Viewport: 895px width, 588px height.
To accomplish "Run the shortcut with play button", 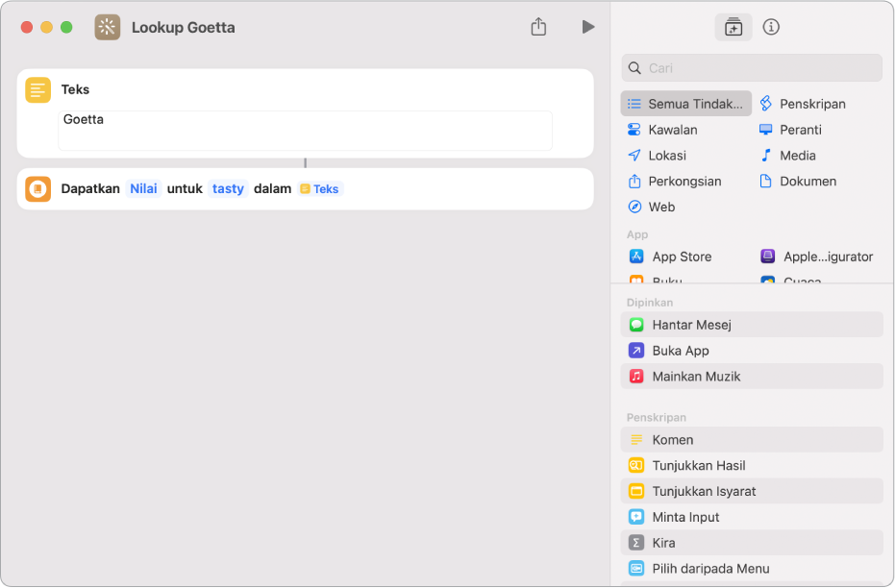I will coord(588,27).
